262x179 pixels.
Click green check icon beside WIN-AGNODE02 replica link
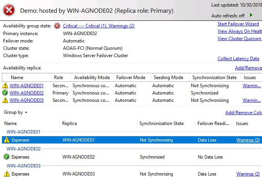point(5,93)
